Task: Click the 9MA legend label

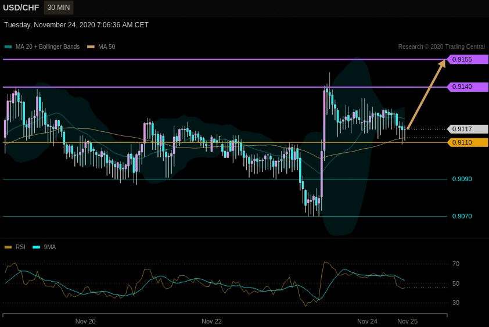Action: 49,247
